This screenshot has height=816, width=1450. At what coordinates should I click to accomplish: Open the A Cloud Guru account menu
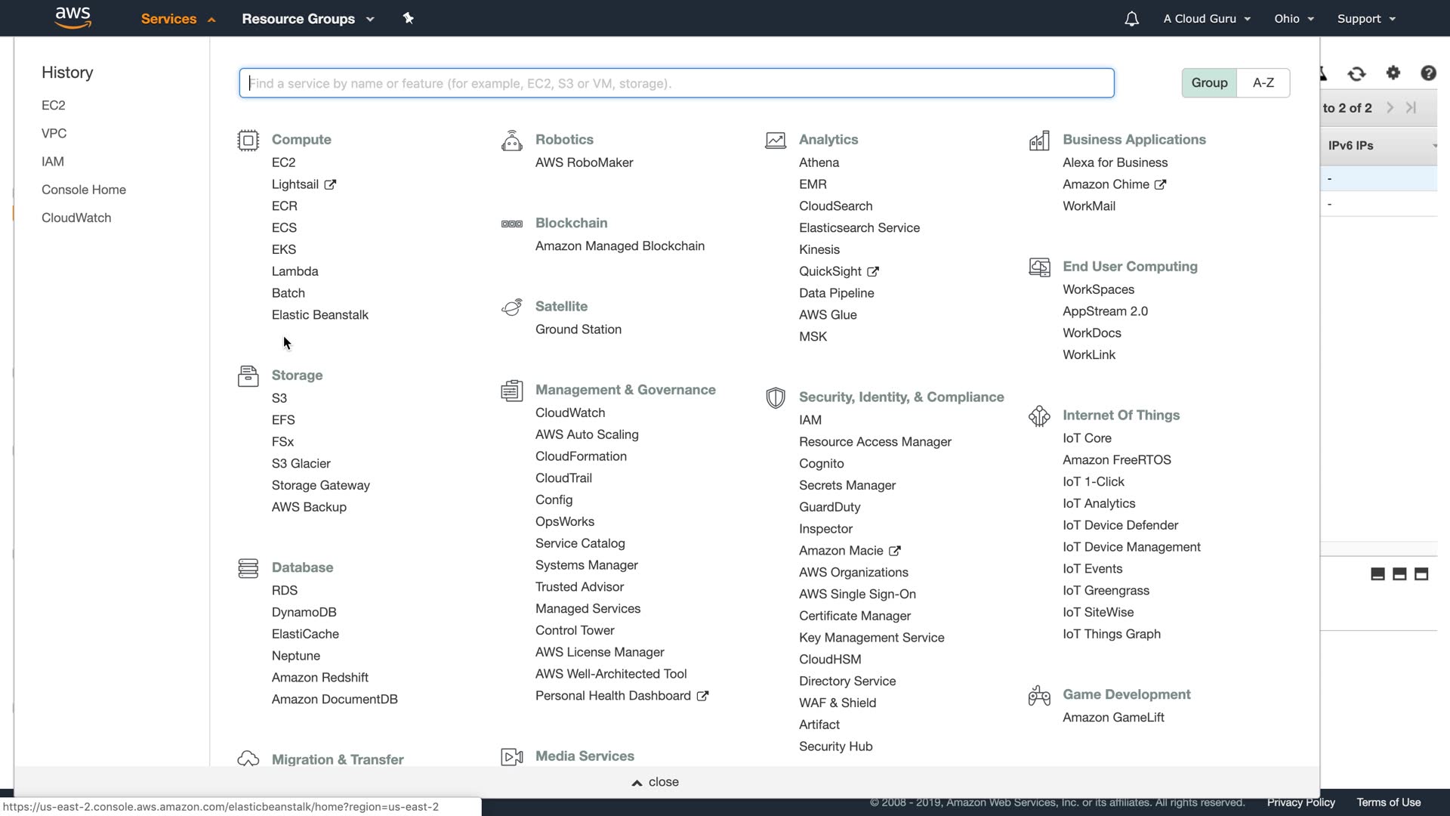coord(1207,19)
